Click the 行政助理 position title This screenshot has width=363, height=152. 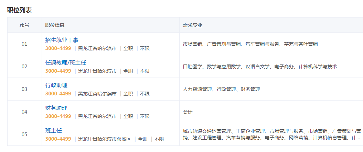pos(56,85)
